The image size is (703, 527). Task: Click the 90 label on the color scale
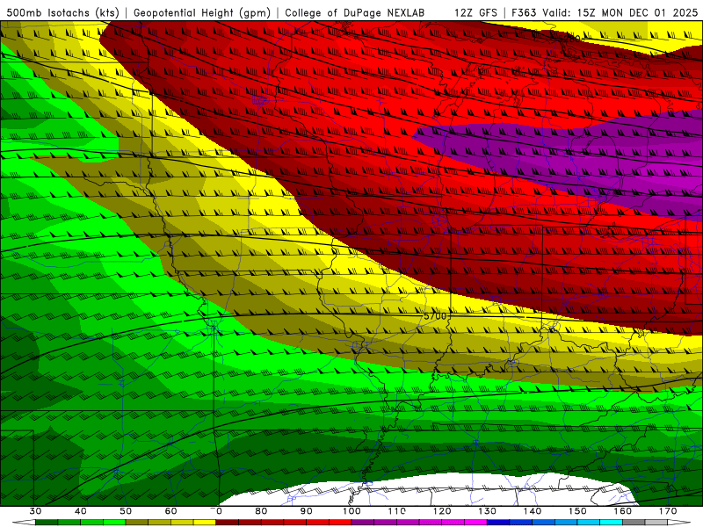coord(307,511)
